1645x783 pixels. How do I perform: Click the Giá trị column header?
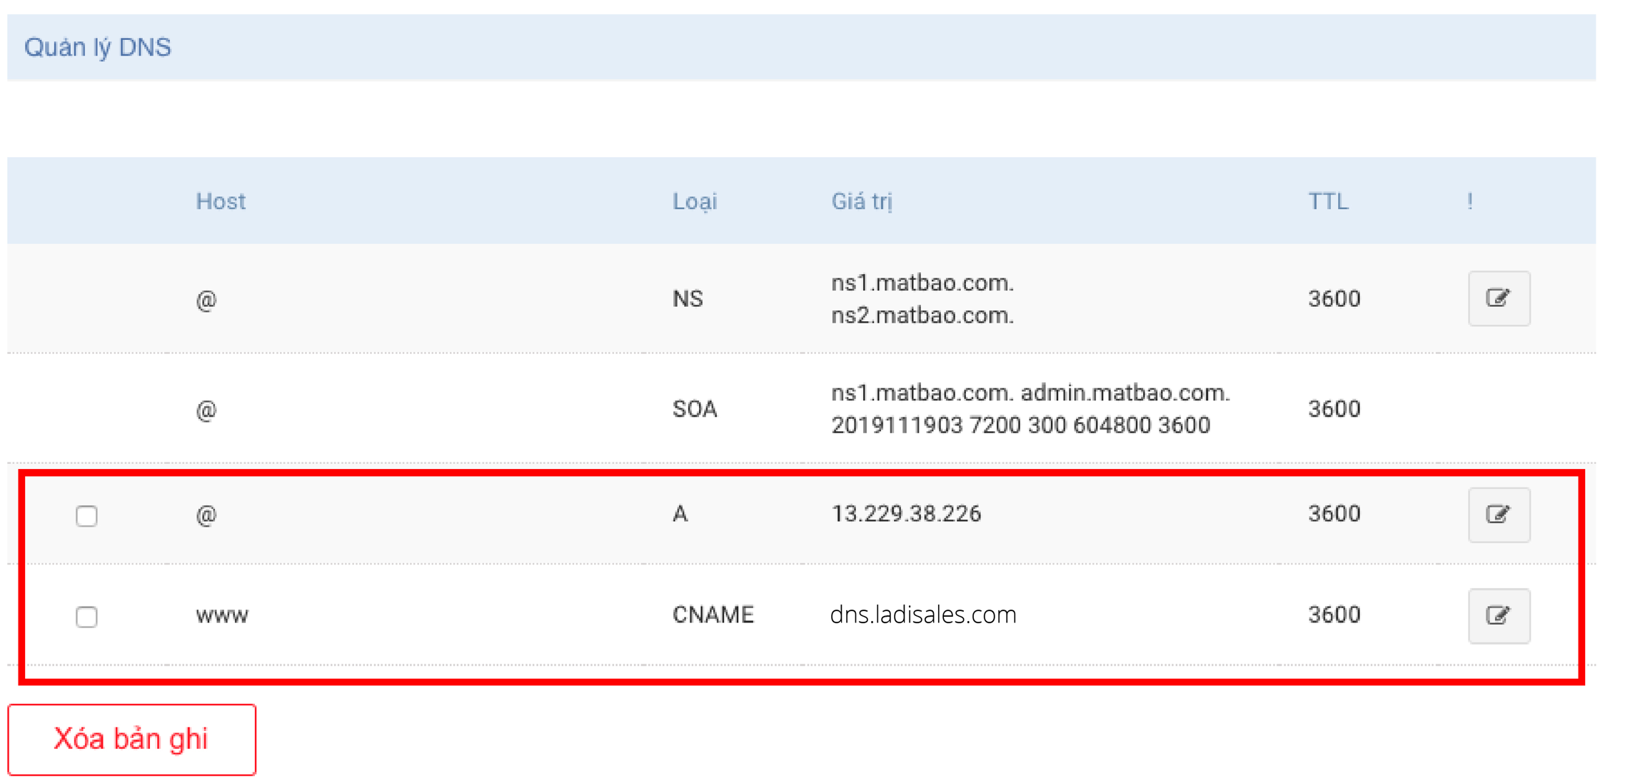click(861, 201)
